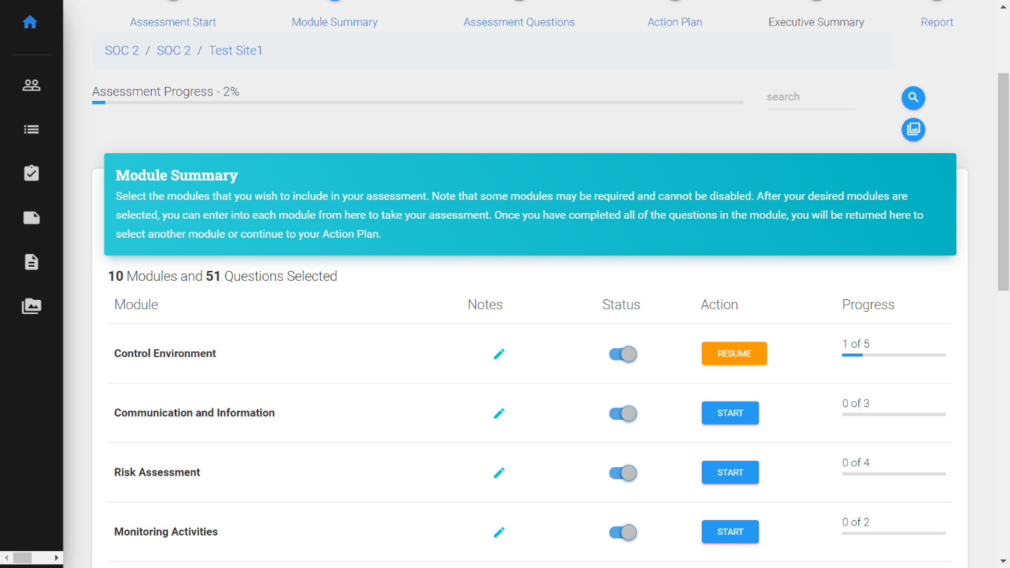This screenshot has width=1010, height=568.
Task: Disable the Risk Assessment module switch
Action: point(623,473)
